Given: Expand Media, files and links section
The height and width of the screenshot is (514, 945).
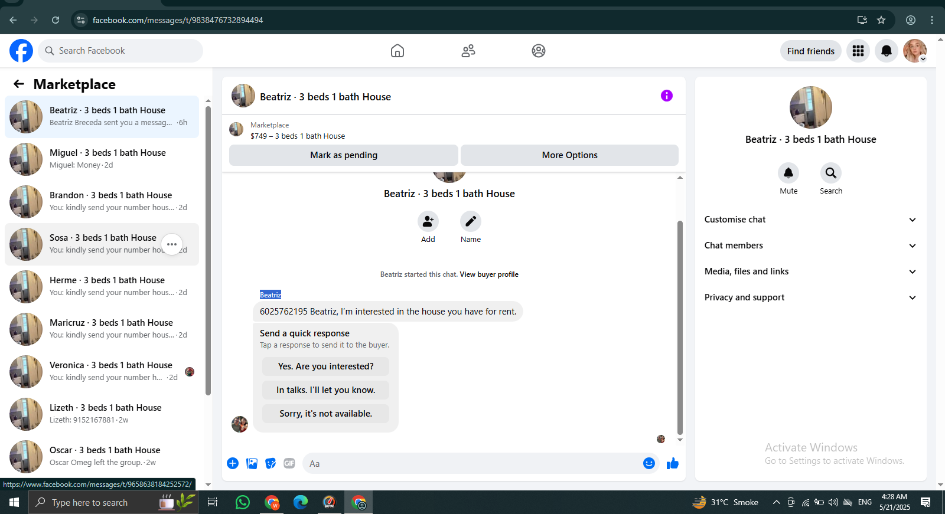Looking at the screenshot, I should (x=810, y=271).
